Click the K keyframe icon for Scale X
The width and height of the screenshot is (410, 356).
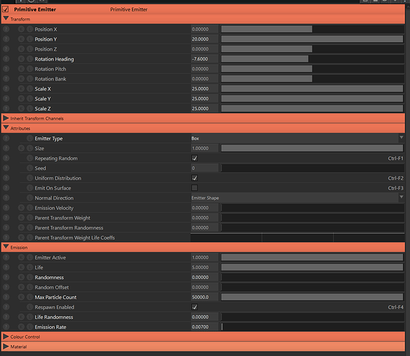pos(21,89)
